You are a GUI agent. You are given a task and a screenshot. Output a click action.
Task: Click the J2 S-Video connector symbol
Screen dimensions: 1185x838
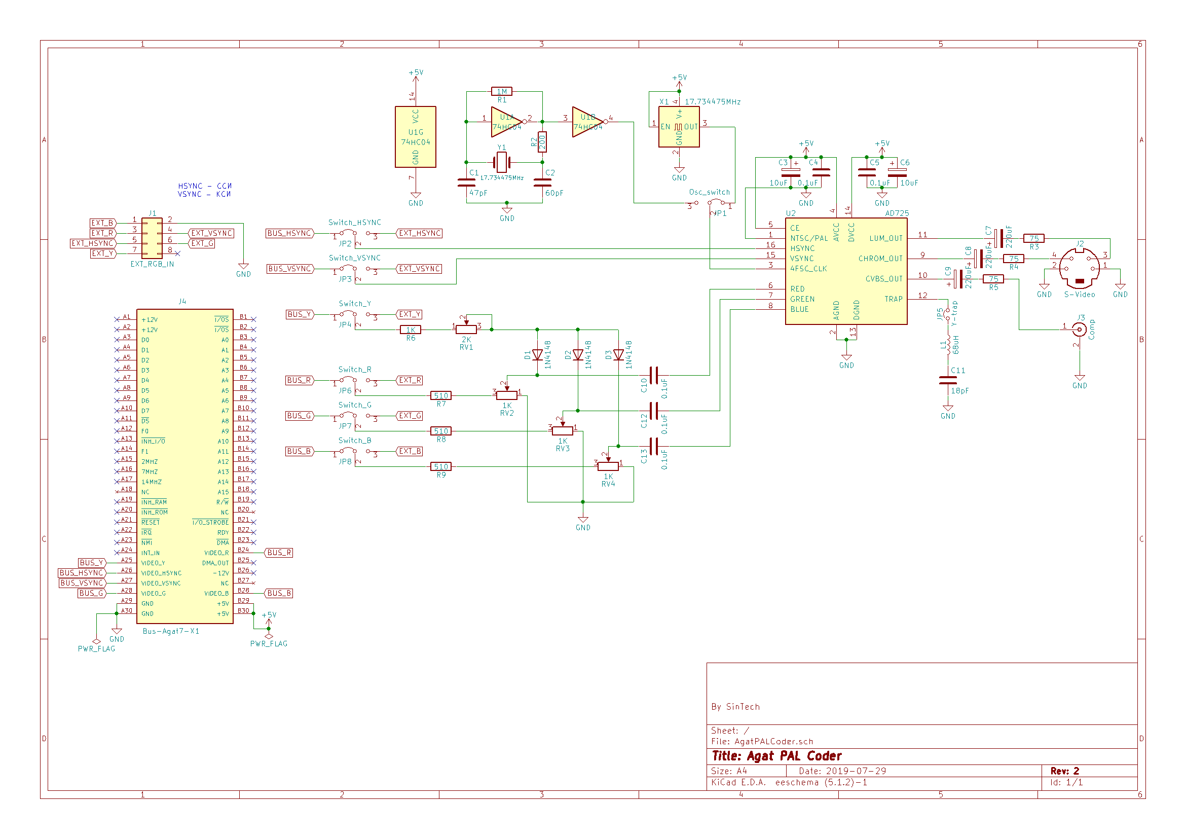1079,269
